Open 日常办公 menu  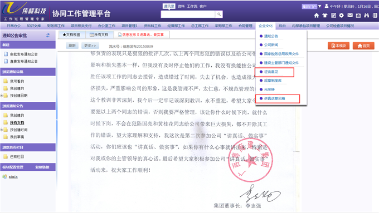(x=14, y=26)
